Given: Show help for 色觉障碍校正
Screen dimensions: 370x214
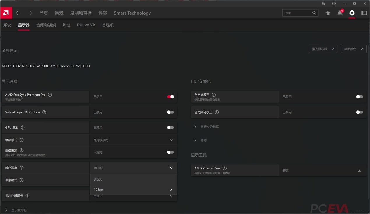Looking at the screenshot, I should click(217, 112).
